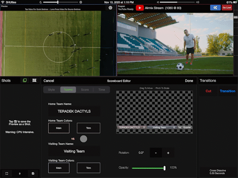
Task: Open Home Team Main color picker
Action: 59,128
